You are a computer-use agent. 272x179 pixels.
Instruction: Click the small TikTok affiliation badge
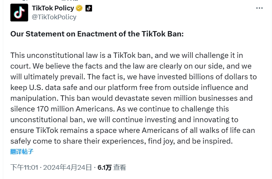[89, 8]
